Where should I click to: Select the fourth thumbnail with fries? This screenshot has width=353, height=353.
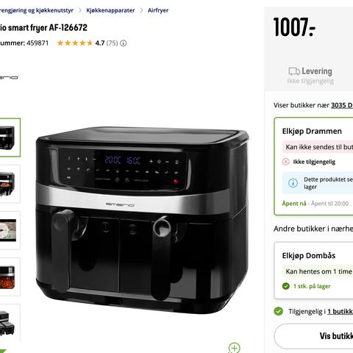(9, 277)
